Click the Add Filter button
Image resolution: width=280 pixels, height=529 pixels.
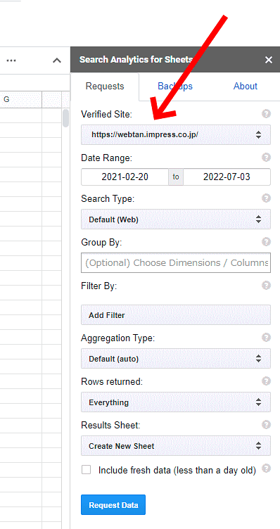pyautogui.click(x=176, y=314)
